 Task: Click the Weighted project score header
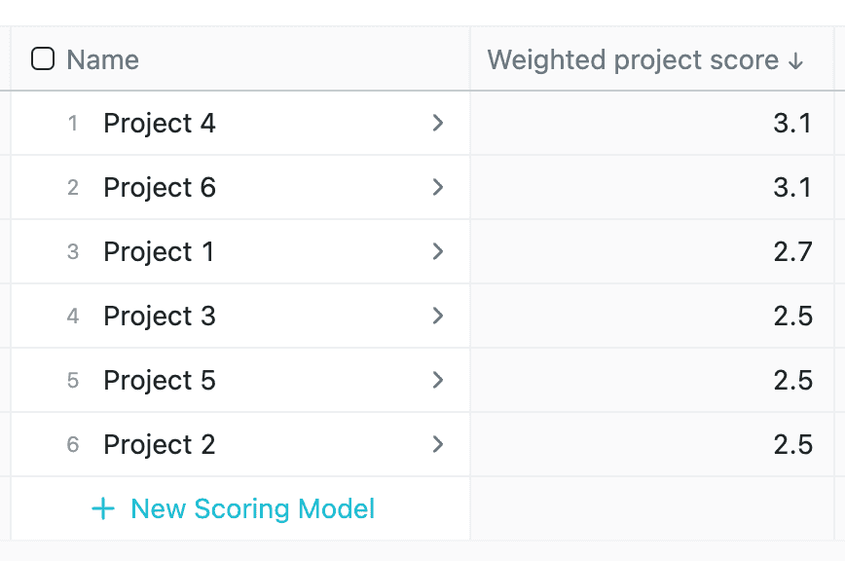[x=633, y=59]
